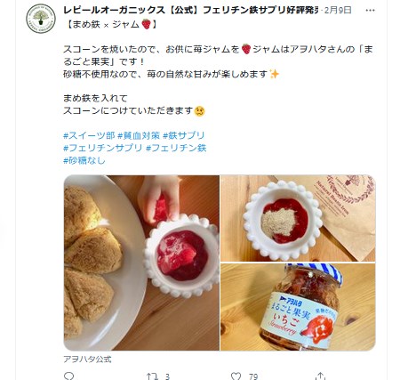Open hashtag #スイーツ部

[x=89, y=135]
